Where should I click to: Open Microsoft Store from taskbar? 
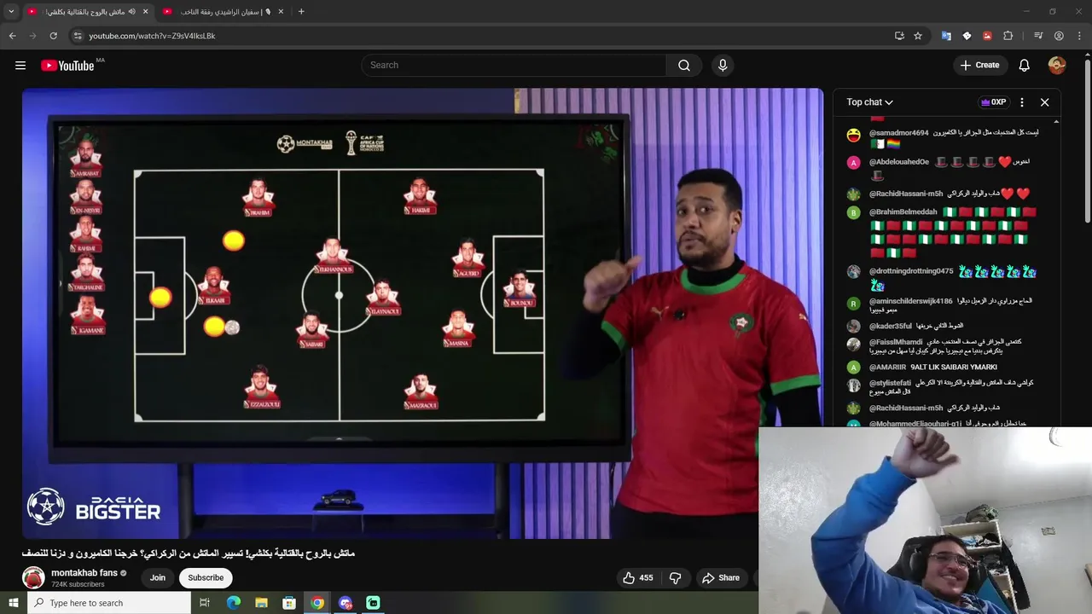pos(289,603)
